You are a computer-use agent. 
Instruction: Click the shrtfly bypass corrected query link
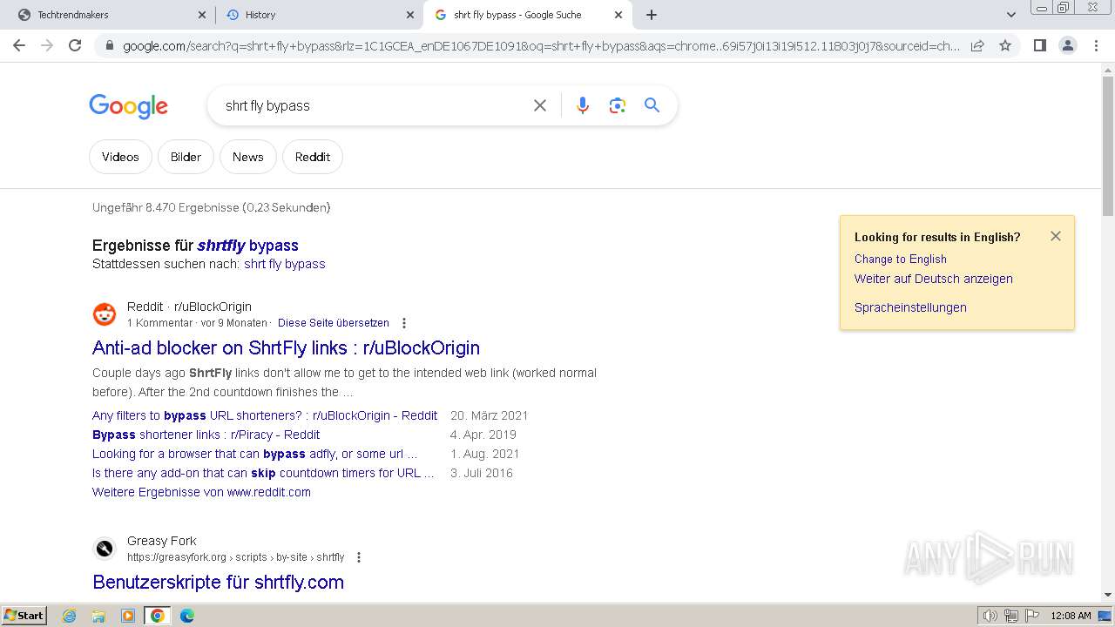(x=248, y=246)
